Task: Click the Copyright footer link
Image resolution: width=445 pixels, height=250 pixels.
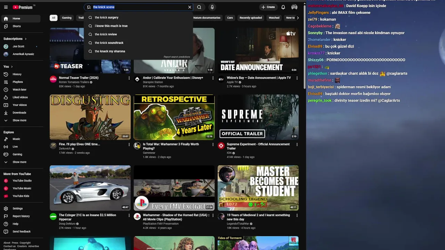Action: tap(25, 243)
